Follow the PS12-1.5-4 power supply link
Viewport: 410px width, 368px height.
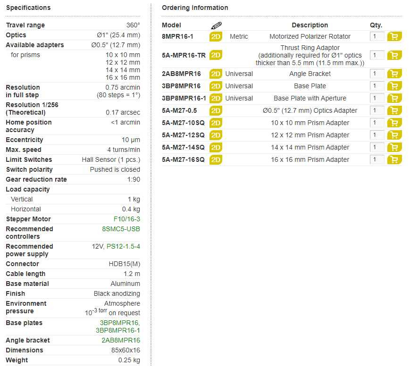pyautogui.click(x=123, y=246)
